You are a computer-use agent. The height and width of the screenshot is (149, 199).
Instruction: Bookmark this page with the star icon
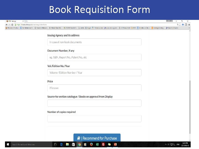(180, 25)
